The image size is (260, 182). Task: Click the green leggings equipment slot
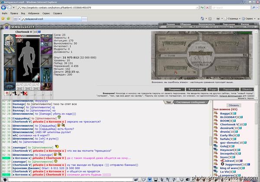pyautogui.click(x=46, y=75)
